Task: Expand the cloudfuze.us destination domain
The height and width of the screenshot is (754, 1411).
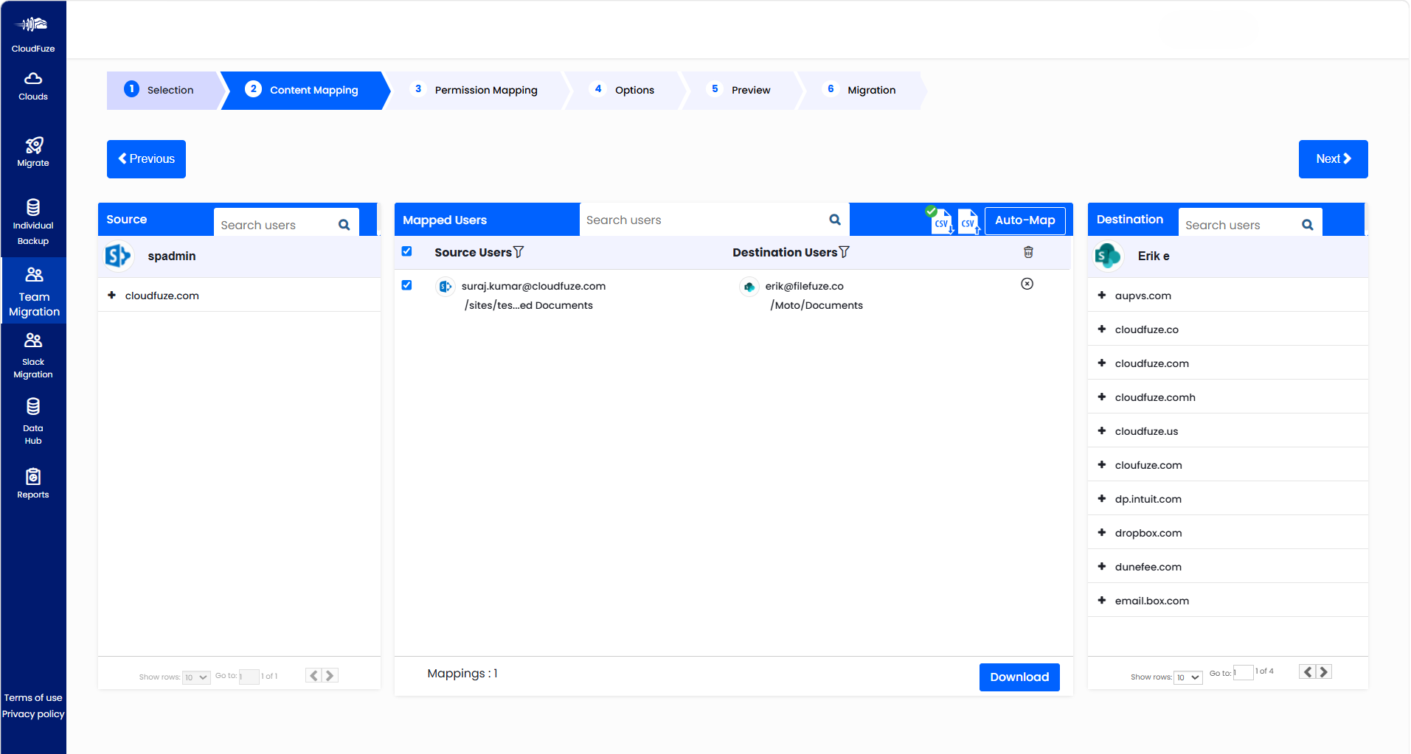Action: [x=1101, y=430]
